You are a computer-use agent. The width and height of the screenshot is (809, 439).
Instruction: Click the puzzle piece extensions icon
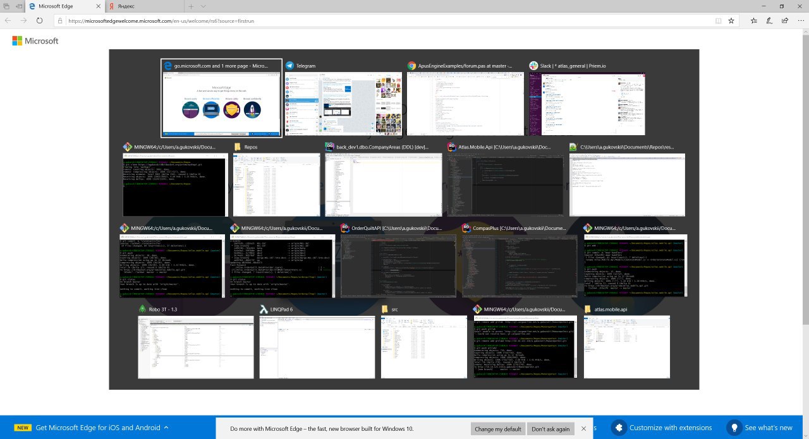(619, 428)
